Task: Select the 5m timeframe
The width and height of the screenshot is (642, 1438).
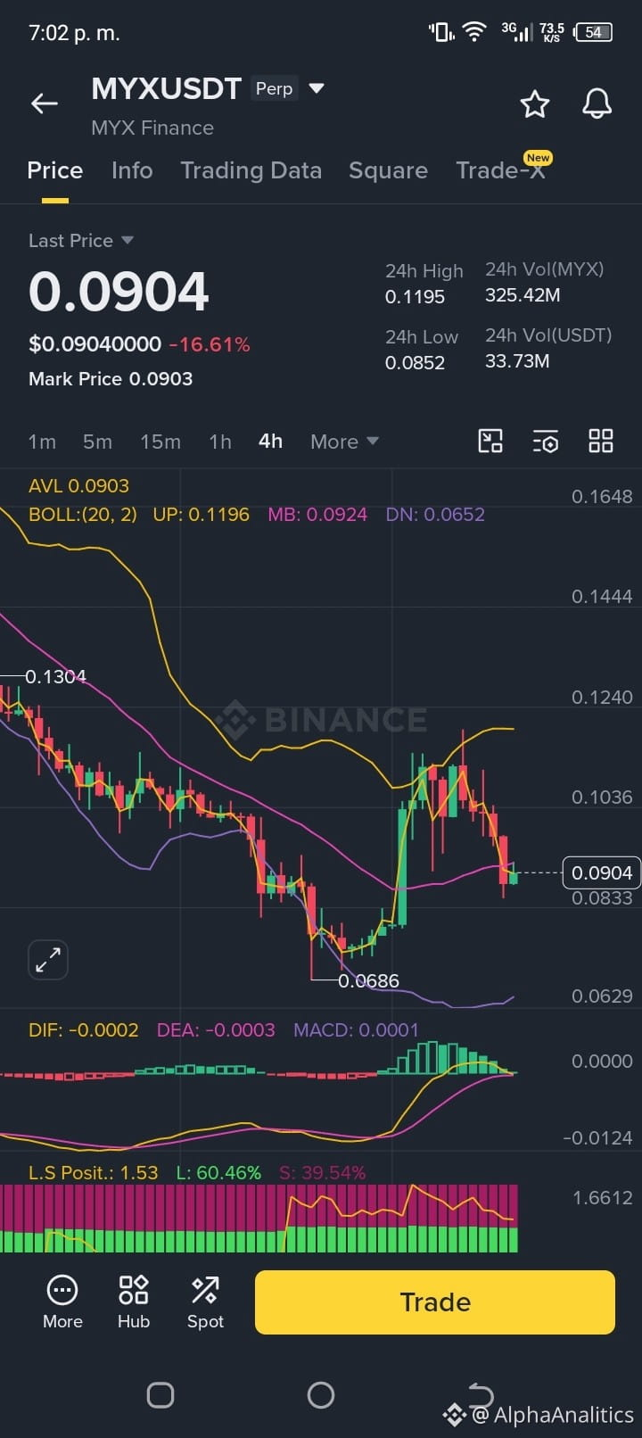Action: coord(97,442)
